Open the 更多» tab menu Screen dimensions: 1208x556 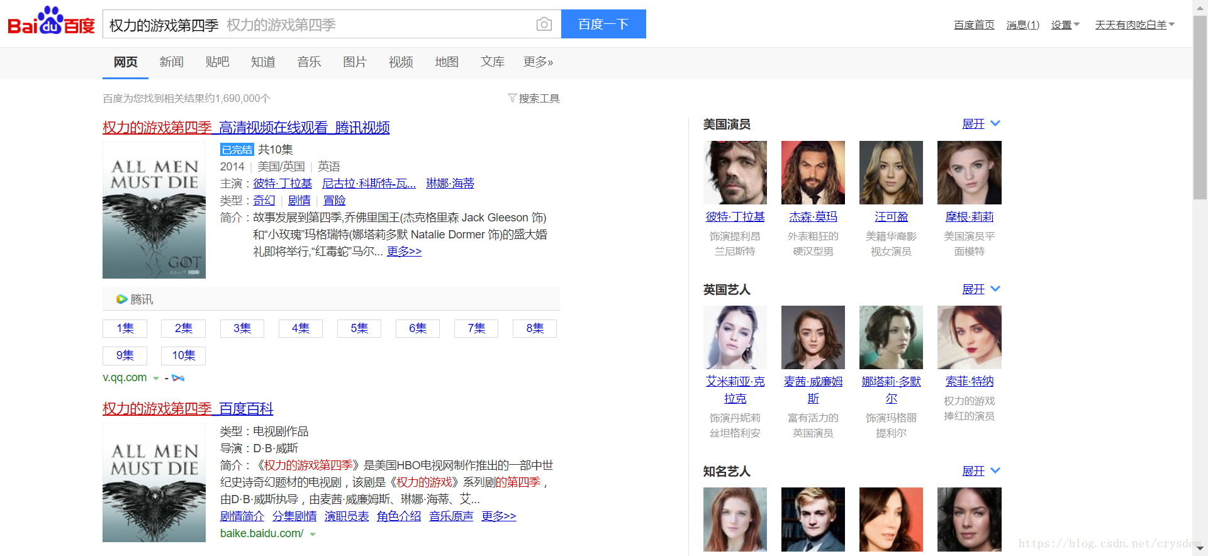click(x=538, y=62)
